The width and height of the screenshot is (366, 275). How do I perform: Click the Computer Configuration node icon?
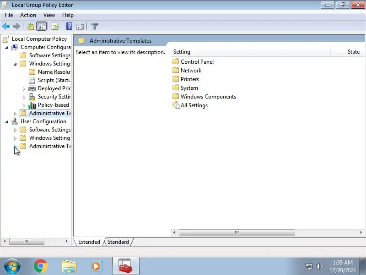[x=15, y=47]
